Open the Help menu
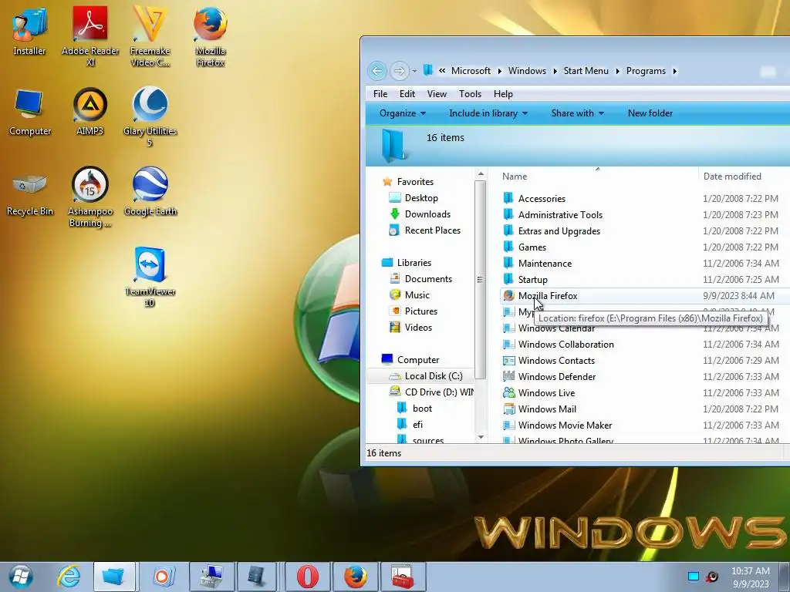This screenshot has height=592, width=790. click(503, 94)
